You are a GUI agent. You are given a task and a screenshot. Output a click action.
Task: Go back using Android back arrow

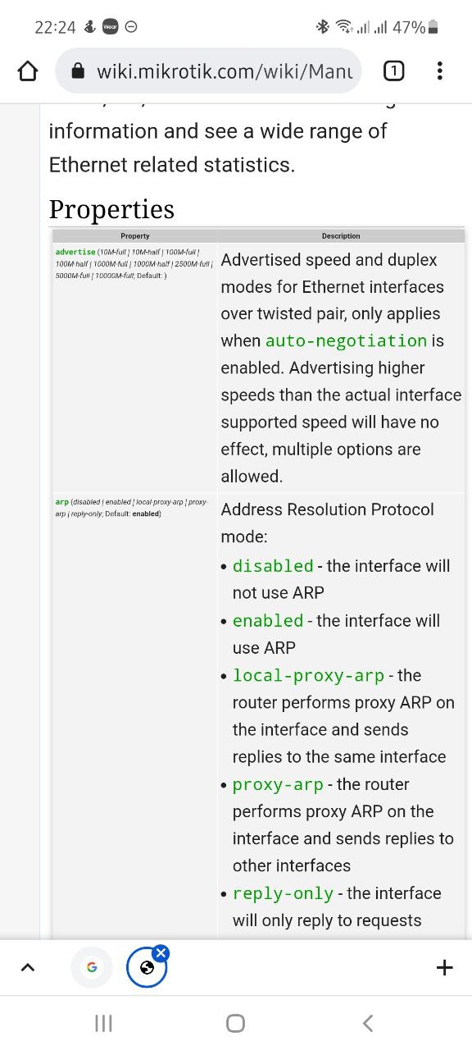click(368, 1023)
